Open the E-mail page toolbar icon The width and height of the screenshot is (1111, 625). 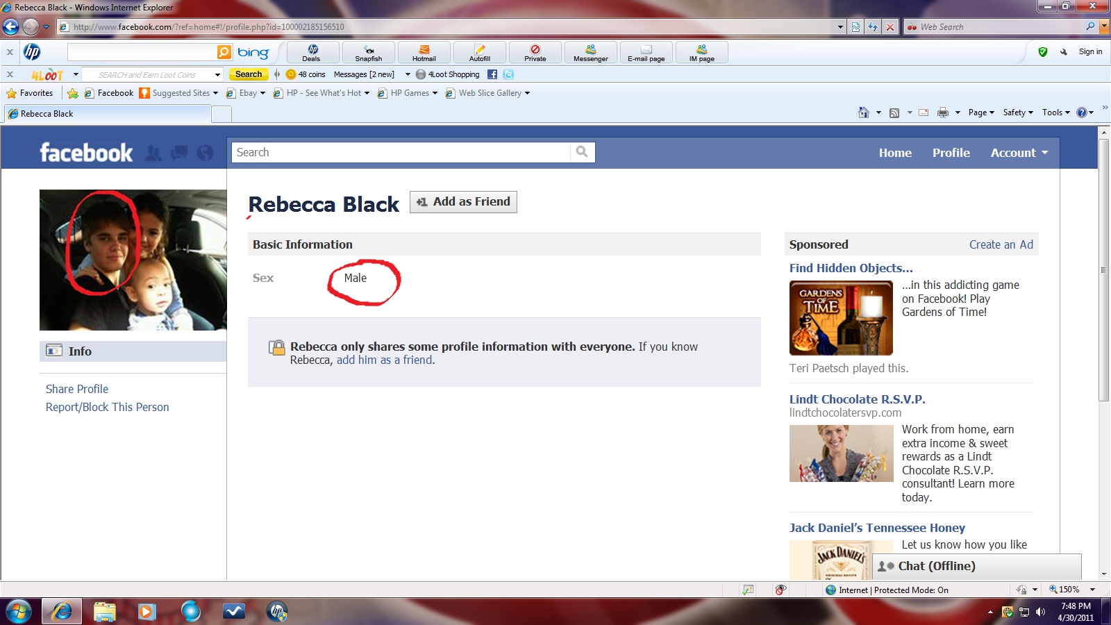click(646, 52)
